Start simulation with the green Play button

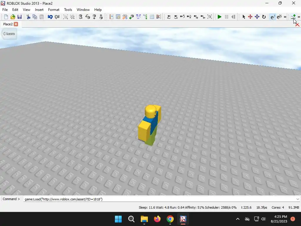point(220,17)
